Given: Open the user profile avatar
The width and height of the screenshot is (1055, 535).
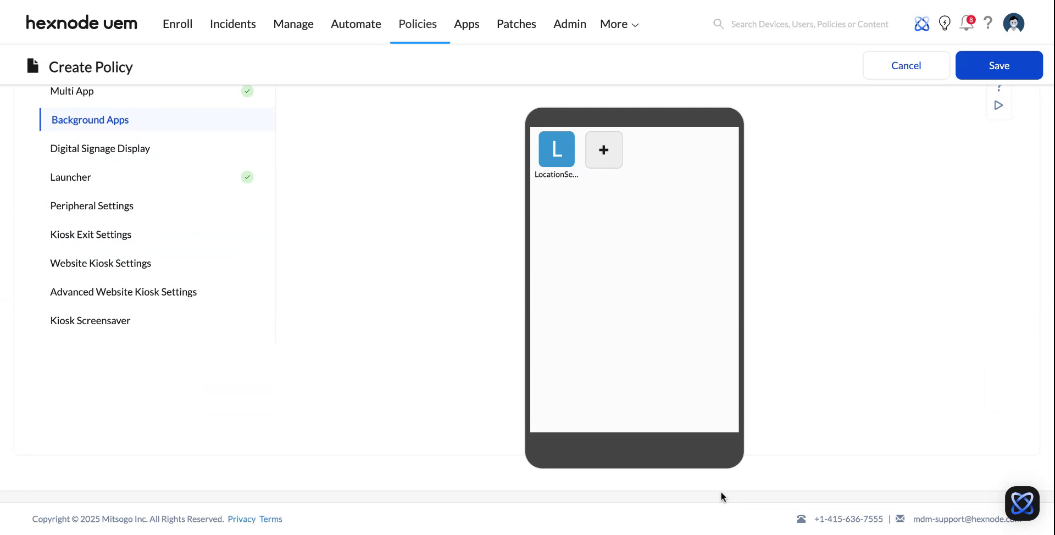Looking at the screenshot, I should 1014,23.
